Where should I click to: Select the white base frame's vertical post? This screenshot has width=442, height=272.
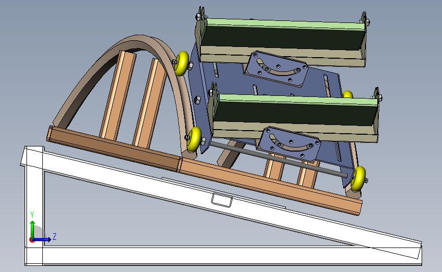[x=34, y=206]
